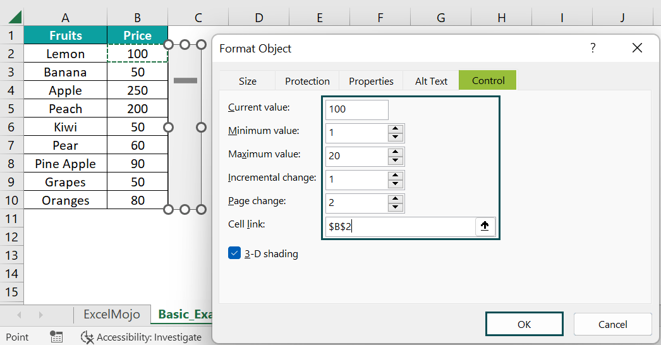This screenshot has width=661, height=345.
Task: Increase the Maximum value spinner
Action: (x=395, y=152)
